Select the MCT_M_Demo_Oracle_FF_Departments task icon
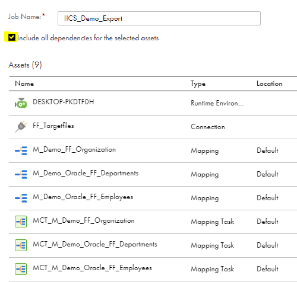 tap(21, 245)
